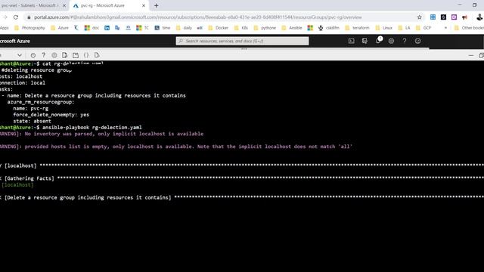Screen dimensions: 484x272
Task: Click the browser address bar URL
Action: 197,17
